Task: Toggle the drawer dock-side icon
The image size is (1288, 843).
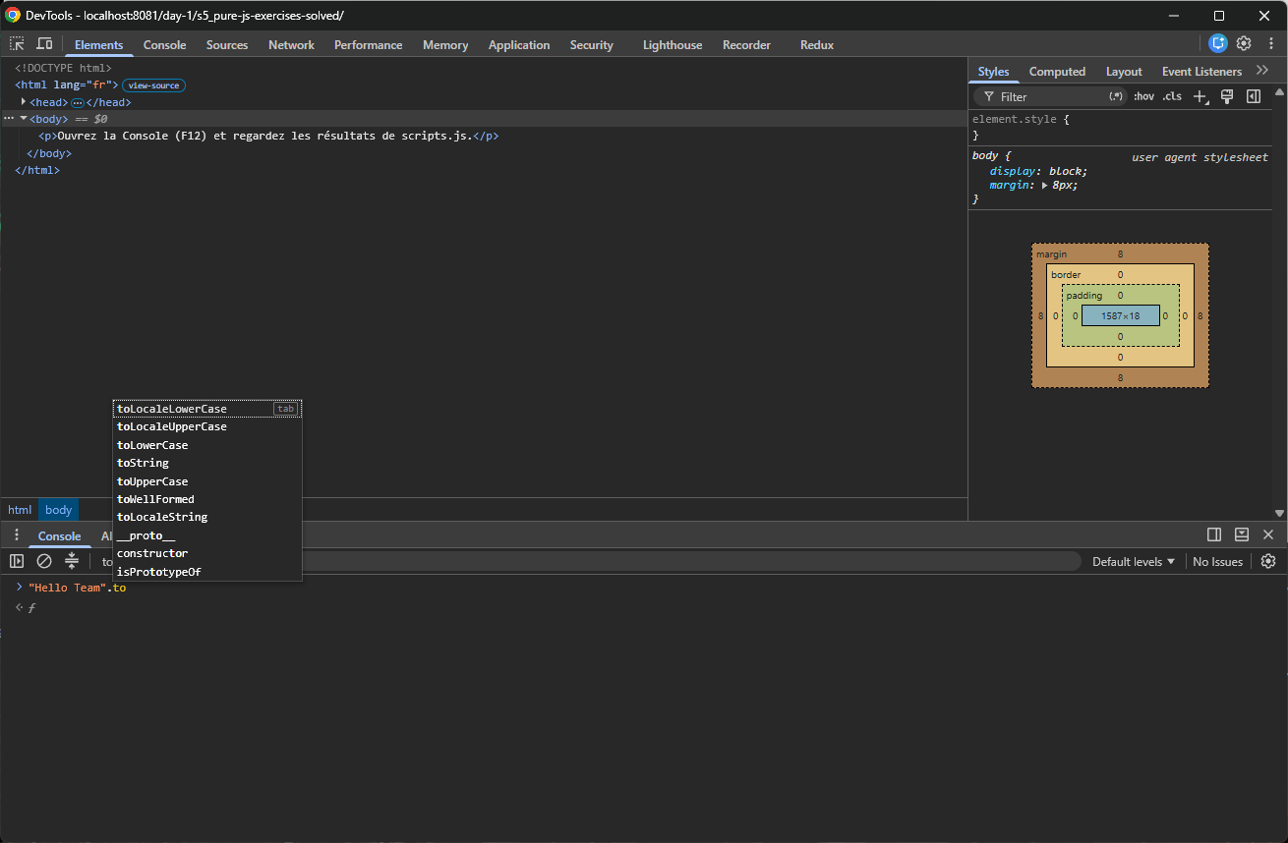Action: (x=1214, y=534)
